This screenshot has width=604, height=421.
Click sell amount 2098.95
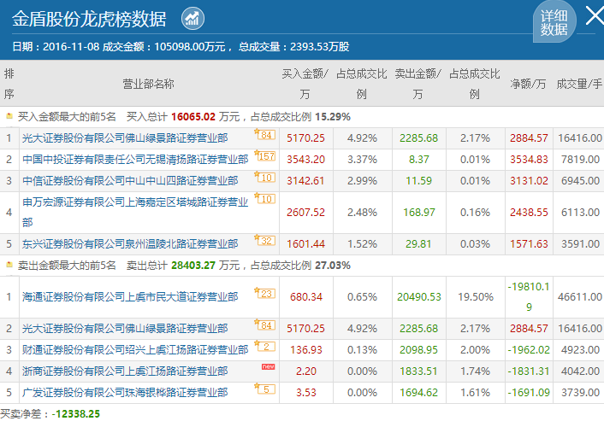[x=418, y=349]
